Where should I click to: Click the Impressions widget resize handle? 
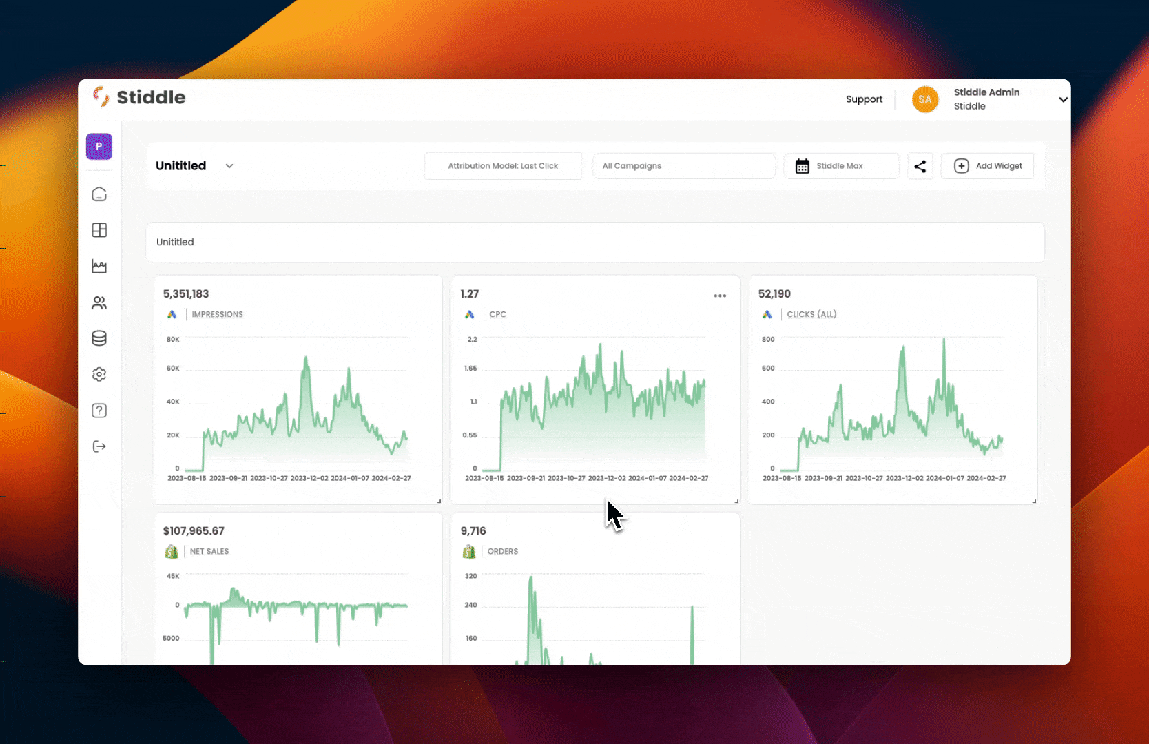click(x=439, y=501)
